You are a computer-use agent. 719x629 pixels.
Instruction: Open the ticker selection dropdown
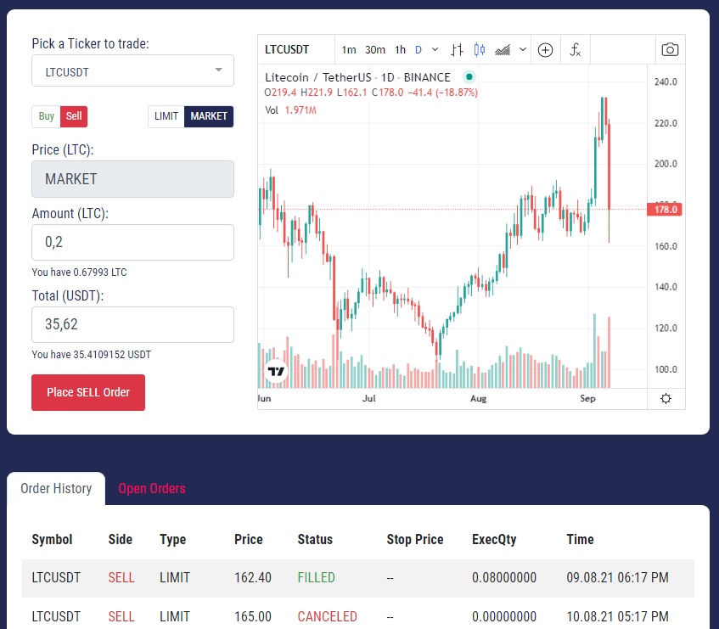click(132, 70)
